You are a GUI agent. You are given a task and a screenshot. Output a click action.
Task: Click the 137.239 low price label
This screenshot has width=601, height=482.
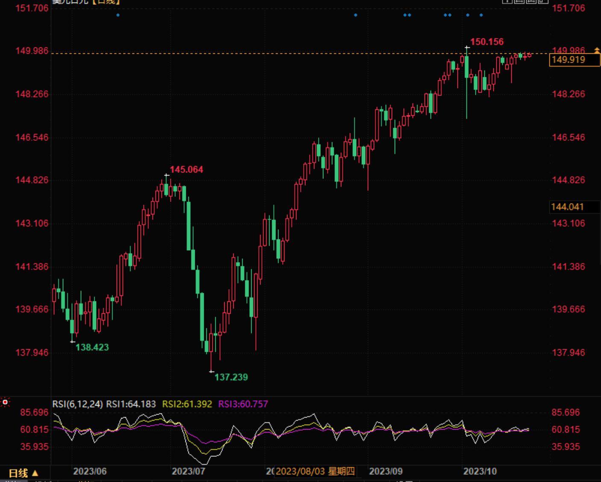231,377
